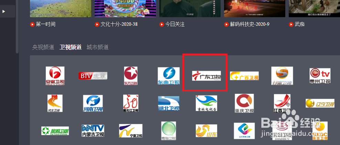340x145 pixels.
Task: Open the 广西卫视 channel logo
Action: pyautogui.click(x=244, y=76)
